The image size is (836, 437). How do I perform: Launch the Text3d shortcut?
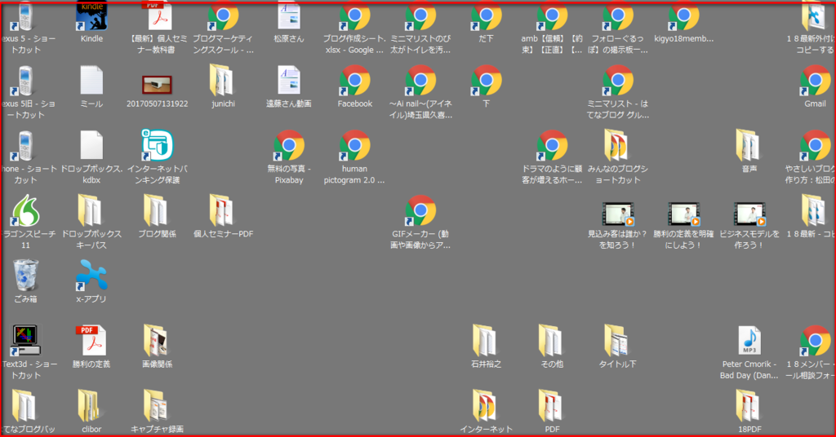point(25,341)
